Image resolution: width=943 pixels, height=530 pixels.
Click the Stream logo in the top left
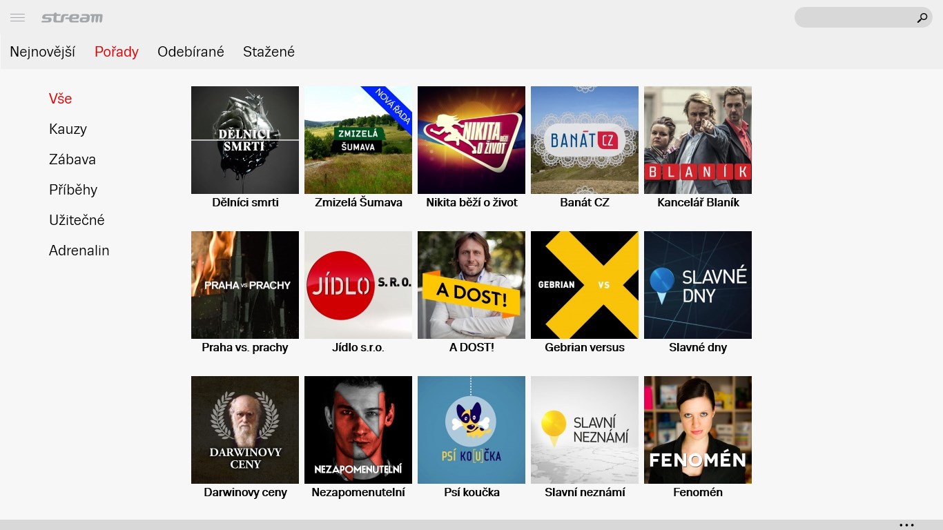[72, 18]
